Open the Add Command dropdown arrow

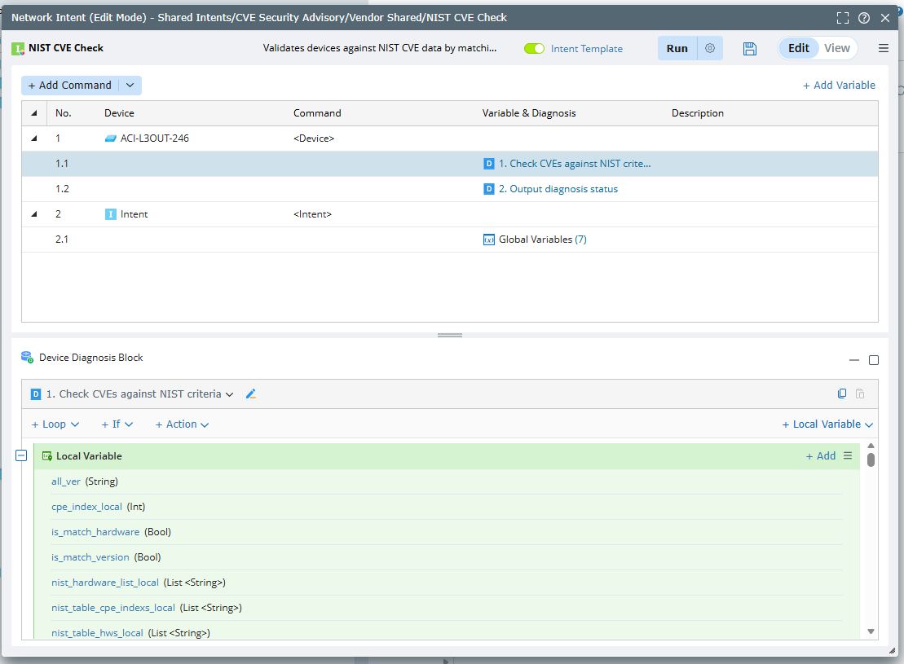click(x=130, y=86)
